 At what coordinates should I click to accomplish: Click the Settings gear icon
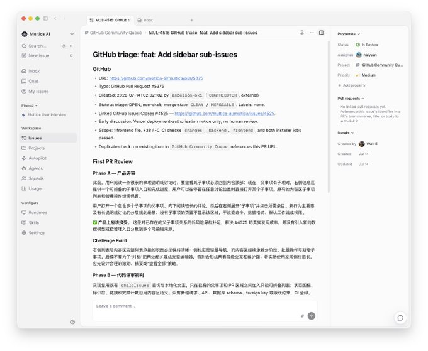(x=24, y=233)
